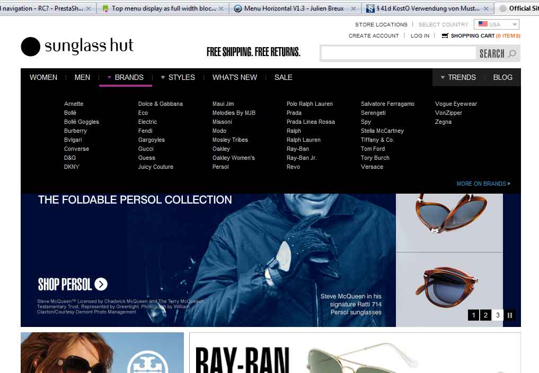Select the Persol brand link

[220, 167]
